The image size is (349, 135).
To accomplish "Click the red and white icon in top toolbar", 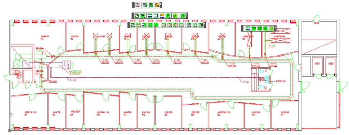I will pos(137,5).
